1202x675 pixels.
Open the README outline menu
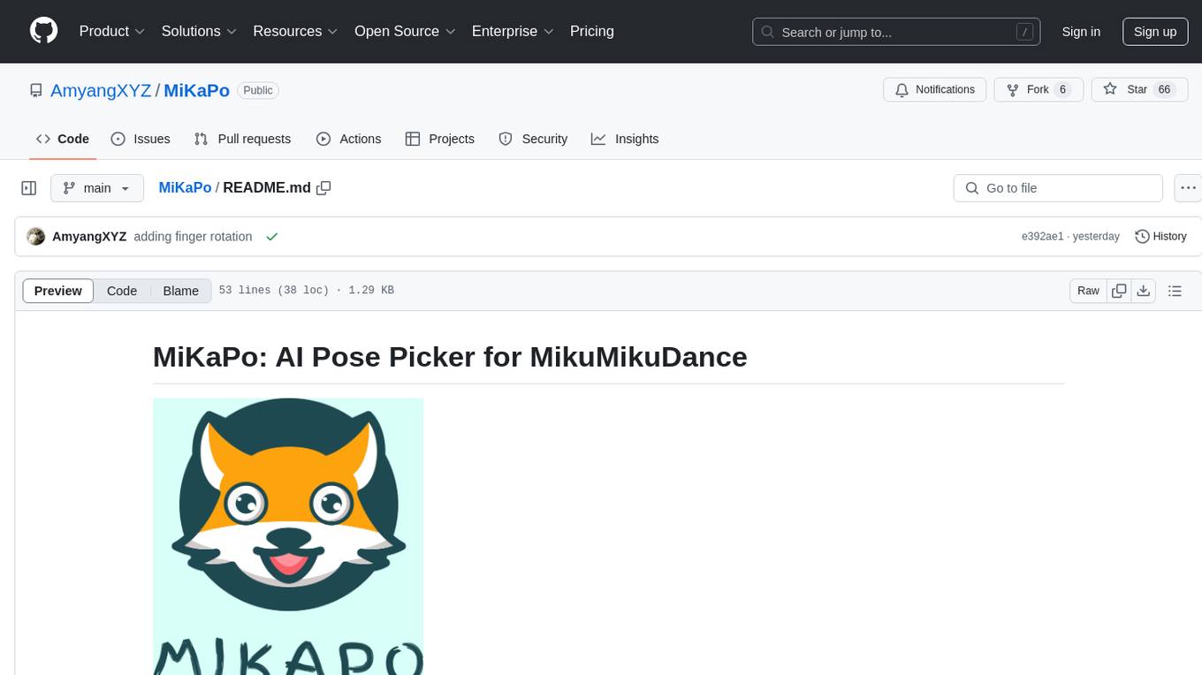tap(1175, 291)
